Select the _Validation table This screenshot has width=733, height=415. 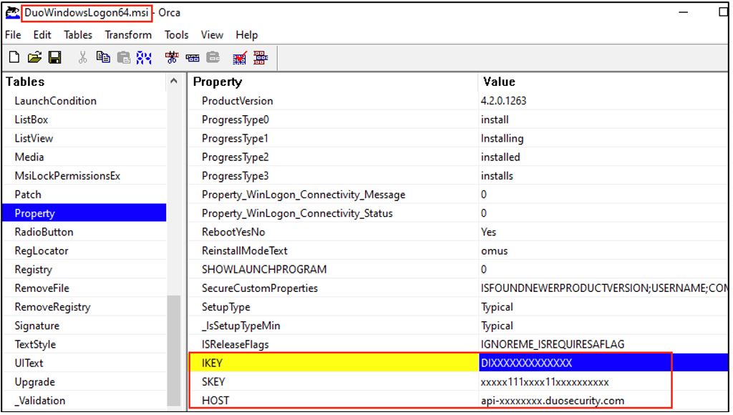pos(84,401)
